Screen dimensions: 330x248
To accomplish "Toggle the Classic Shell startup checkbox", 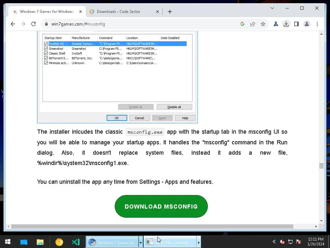I will [x=46, y=53].
